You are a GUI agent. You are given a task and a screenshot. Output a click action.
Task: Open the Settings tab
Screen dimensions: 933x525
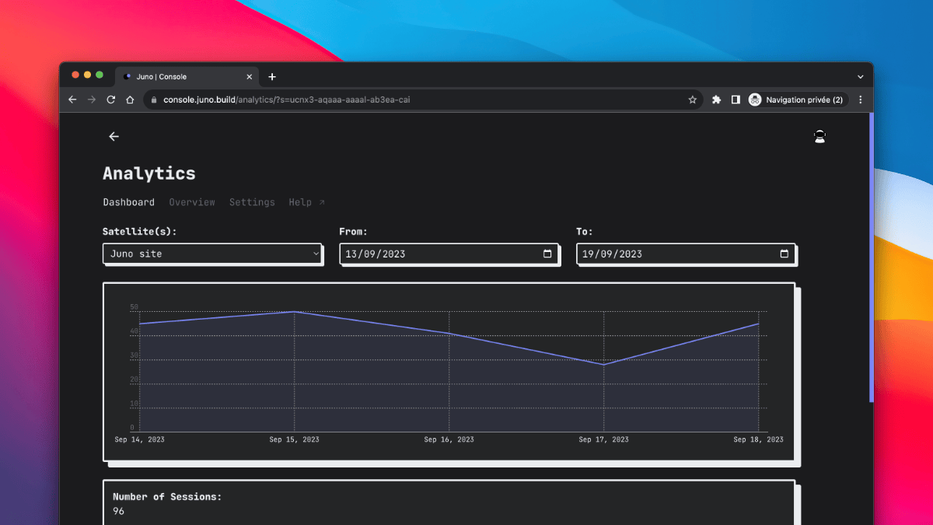pyautogui.click(x=252, y=202)
